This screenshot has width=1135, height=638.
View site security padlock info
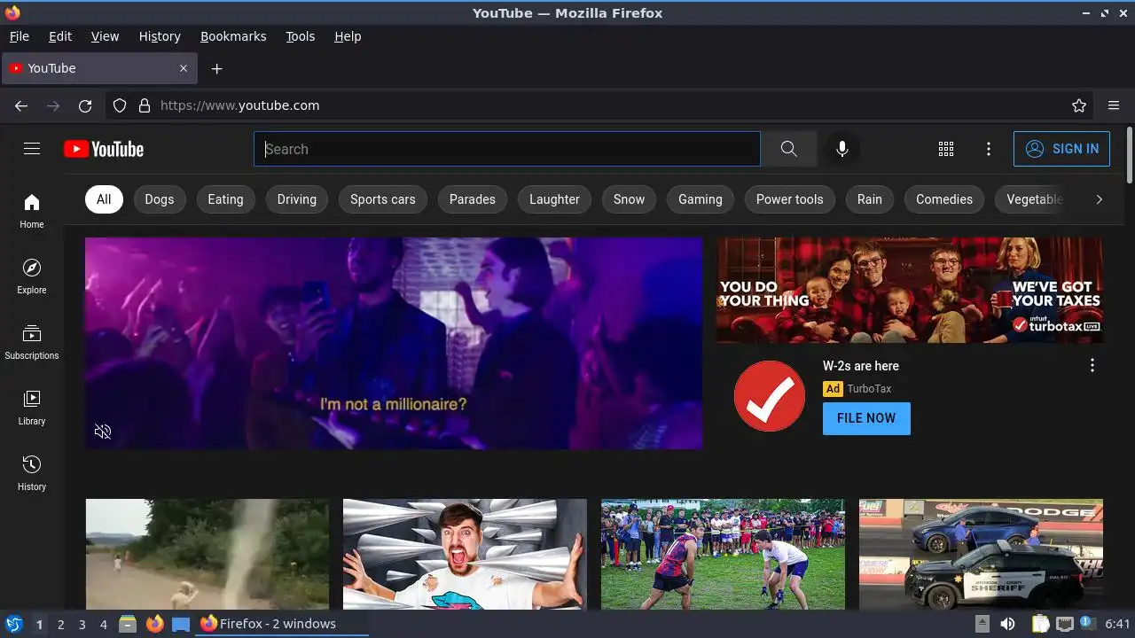click(x=145, y=105)
